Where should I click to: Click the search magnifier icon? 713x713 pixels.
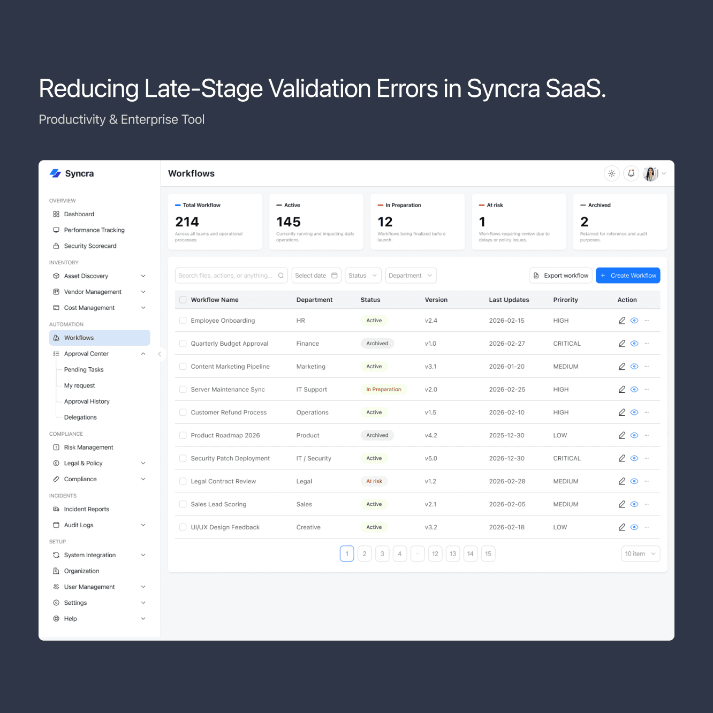tap(280, 276)
